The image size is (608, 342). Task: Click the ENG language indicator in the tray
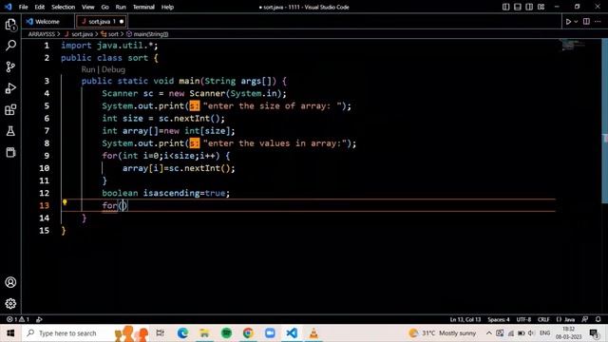[544, 333]
